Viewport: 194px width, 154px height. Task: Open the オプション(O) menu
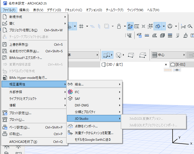(94, 10)
